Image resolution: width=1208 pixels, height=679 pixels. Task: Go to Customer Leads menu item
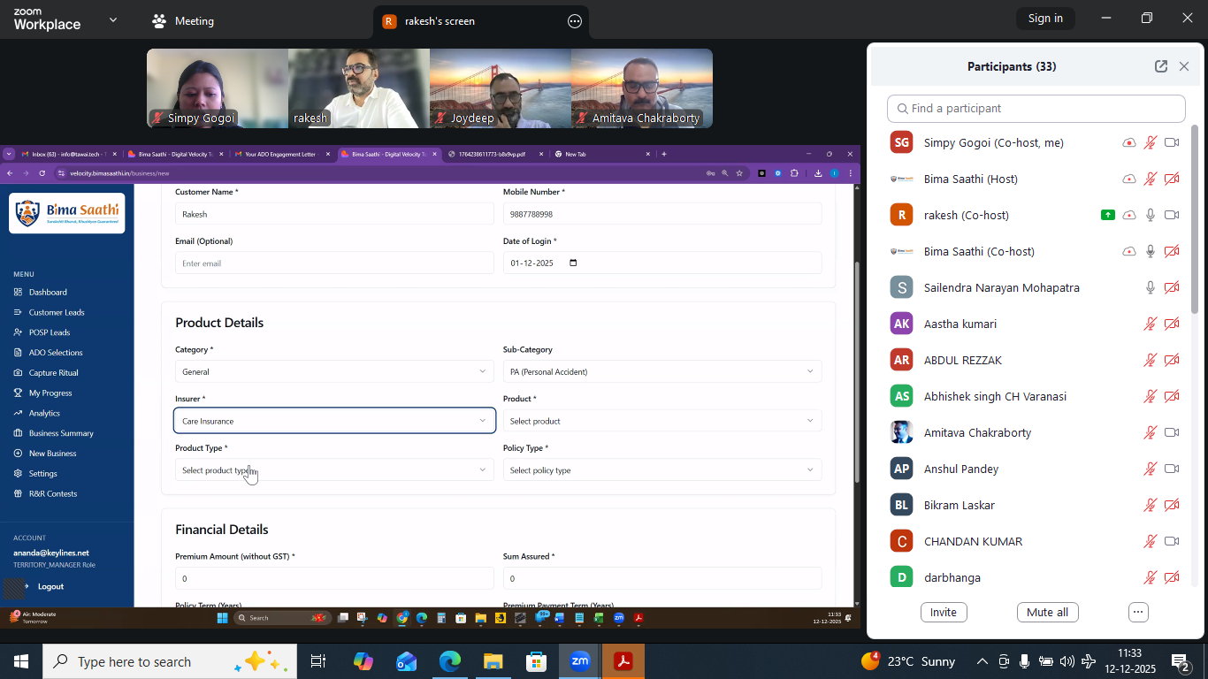(x=57, y=312)
